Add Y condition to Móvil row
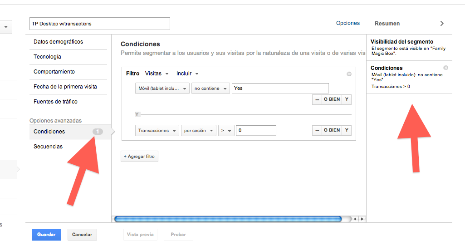Image resolution: width=465 pixels, height=246 pixels. [x=347, y=99]
